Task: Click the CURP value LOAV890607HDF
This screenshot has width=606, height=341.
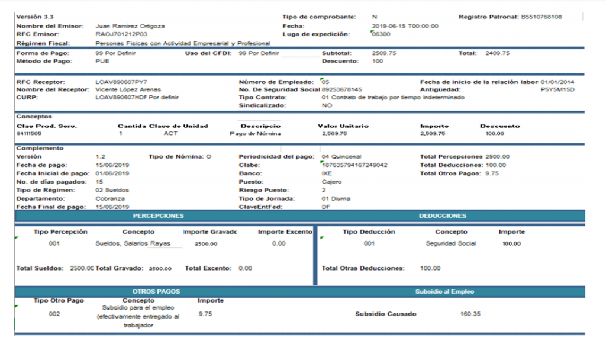Action: (x=121, y=97)
